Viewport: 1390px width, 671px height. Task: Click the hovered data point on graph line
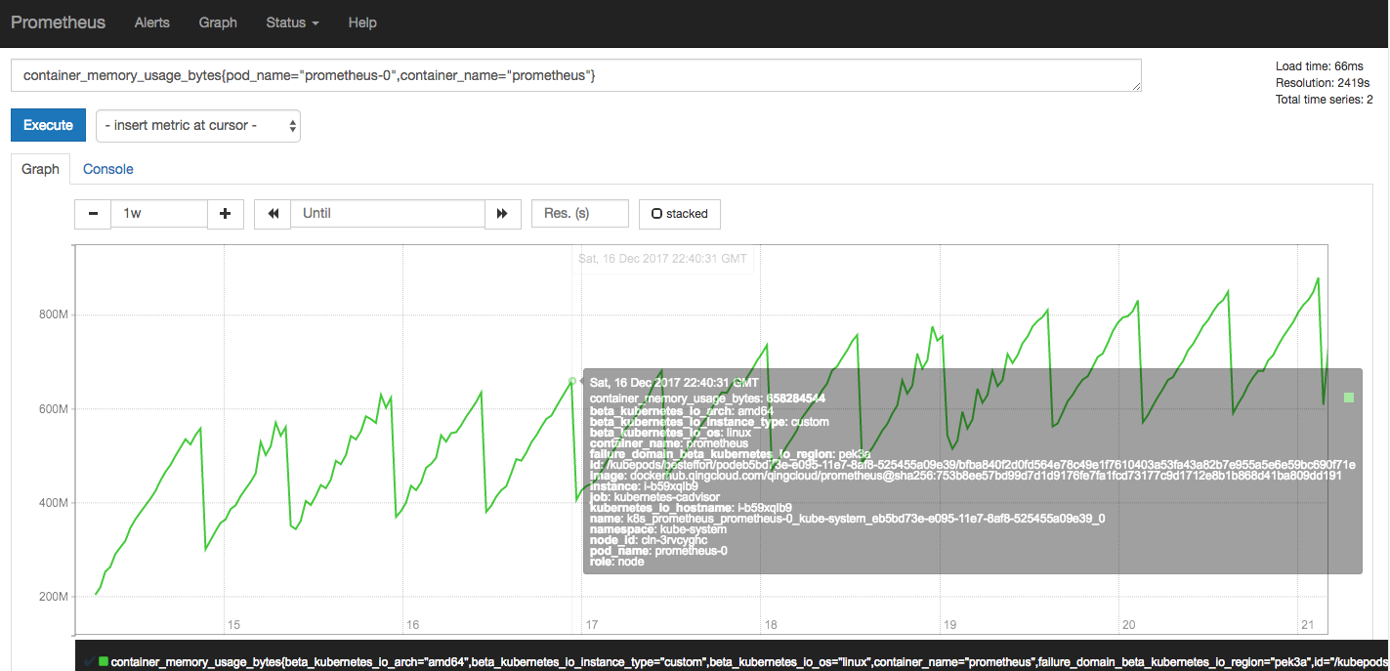(572, 381)
